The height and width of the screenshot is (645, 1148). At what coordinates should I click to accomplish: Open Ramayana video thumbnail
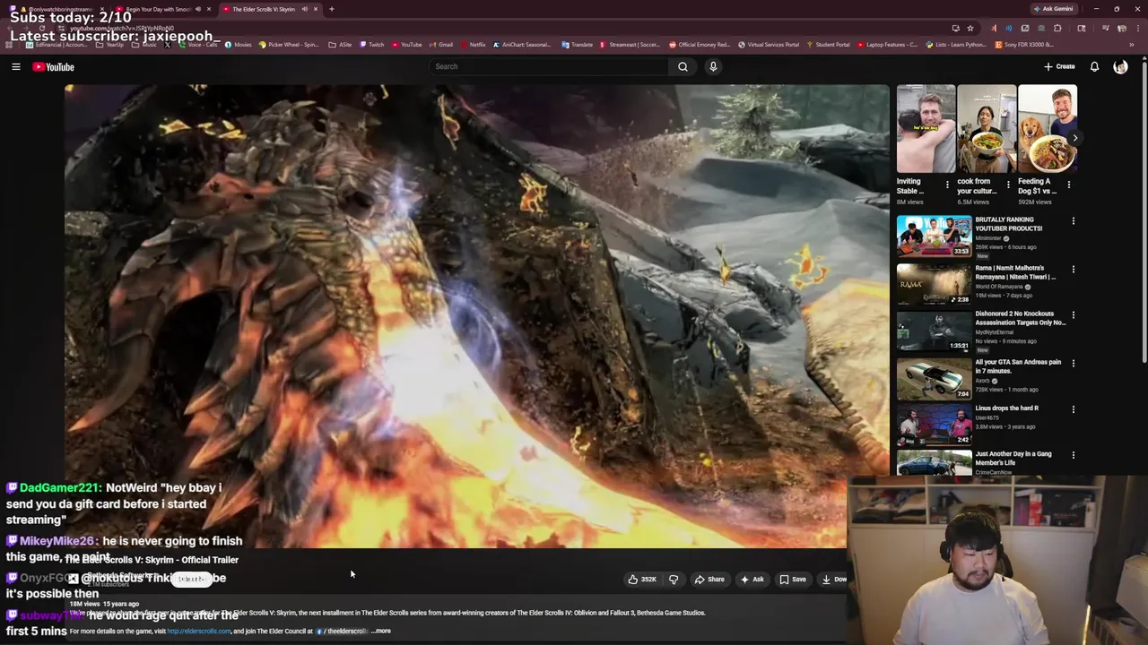[x=934, y=284]
